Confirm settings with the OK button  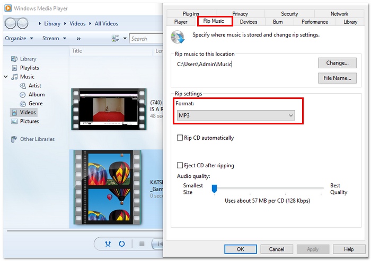pyautogui.click(x=241, y=249)
